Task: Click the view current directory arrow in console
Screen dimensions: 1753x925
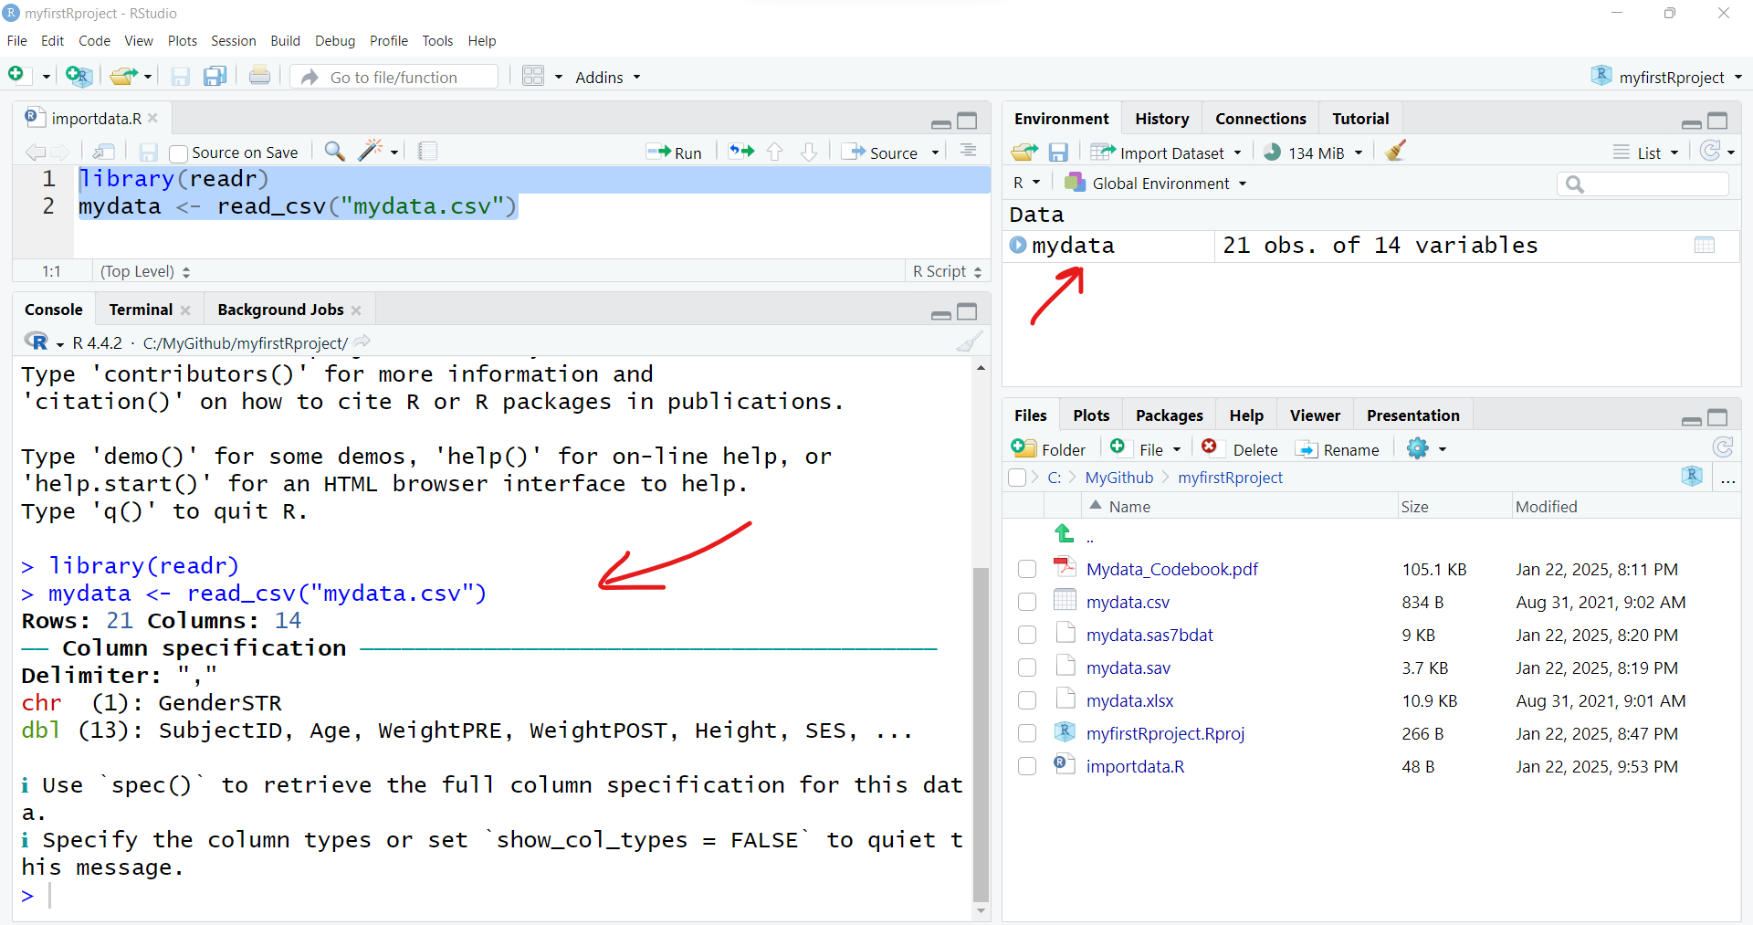Action: click(362, 342)
